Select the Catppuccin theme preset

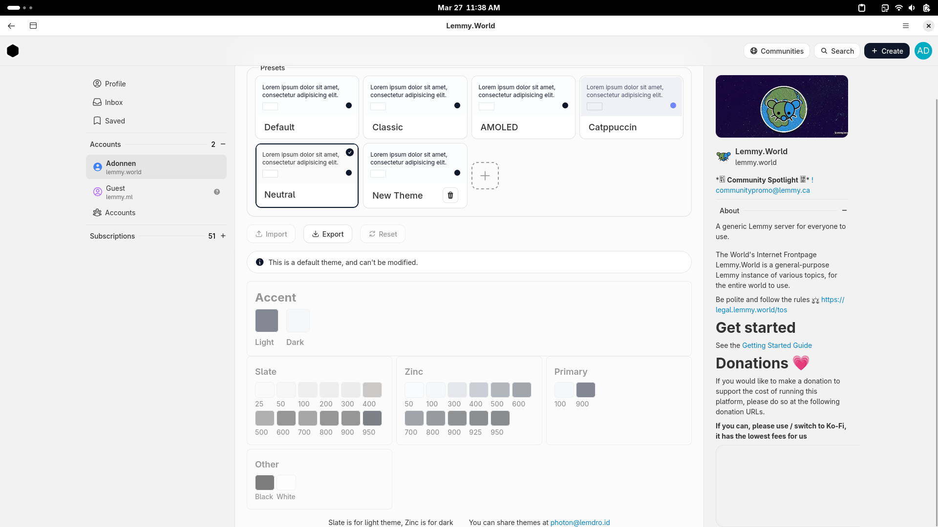point(631,107)
